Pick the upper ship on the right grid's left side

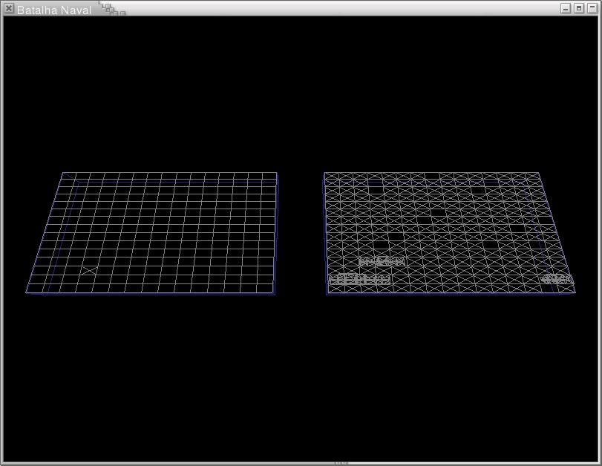tap(382, 262)
